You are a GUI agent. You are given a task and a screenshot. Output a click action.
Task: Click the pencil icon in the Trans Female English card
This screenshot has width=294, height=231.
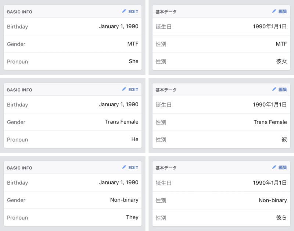124,89
